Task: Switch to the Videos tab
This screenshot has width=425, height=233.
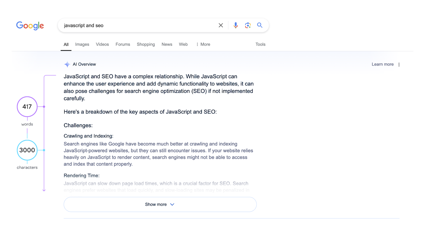Action: 102,45
